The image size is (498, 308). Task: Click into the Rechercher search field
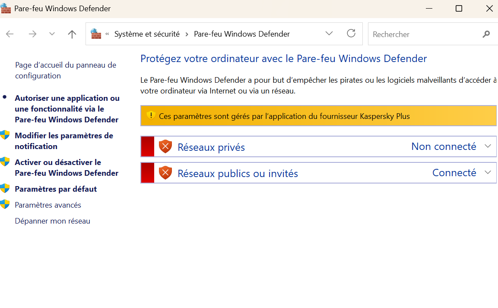tap(423, 34)
